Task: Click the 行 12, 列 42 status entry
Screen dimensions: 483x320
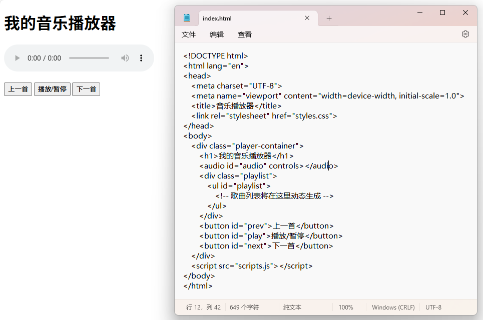Action: 203,307
